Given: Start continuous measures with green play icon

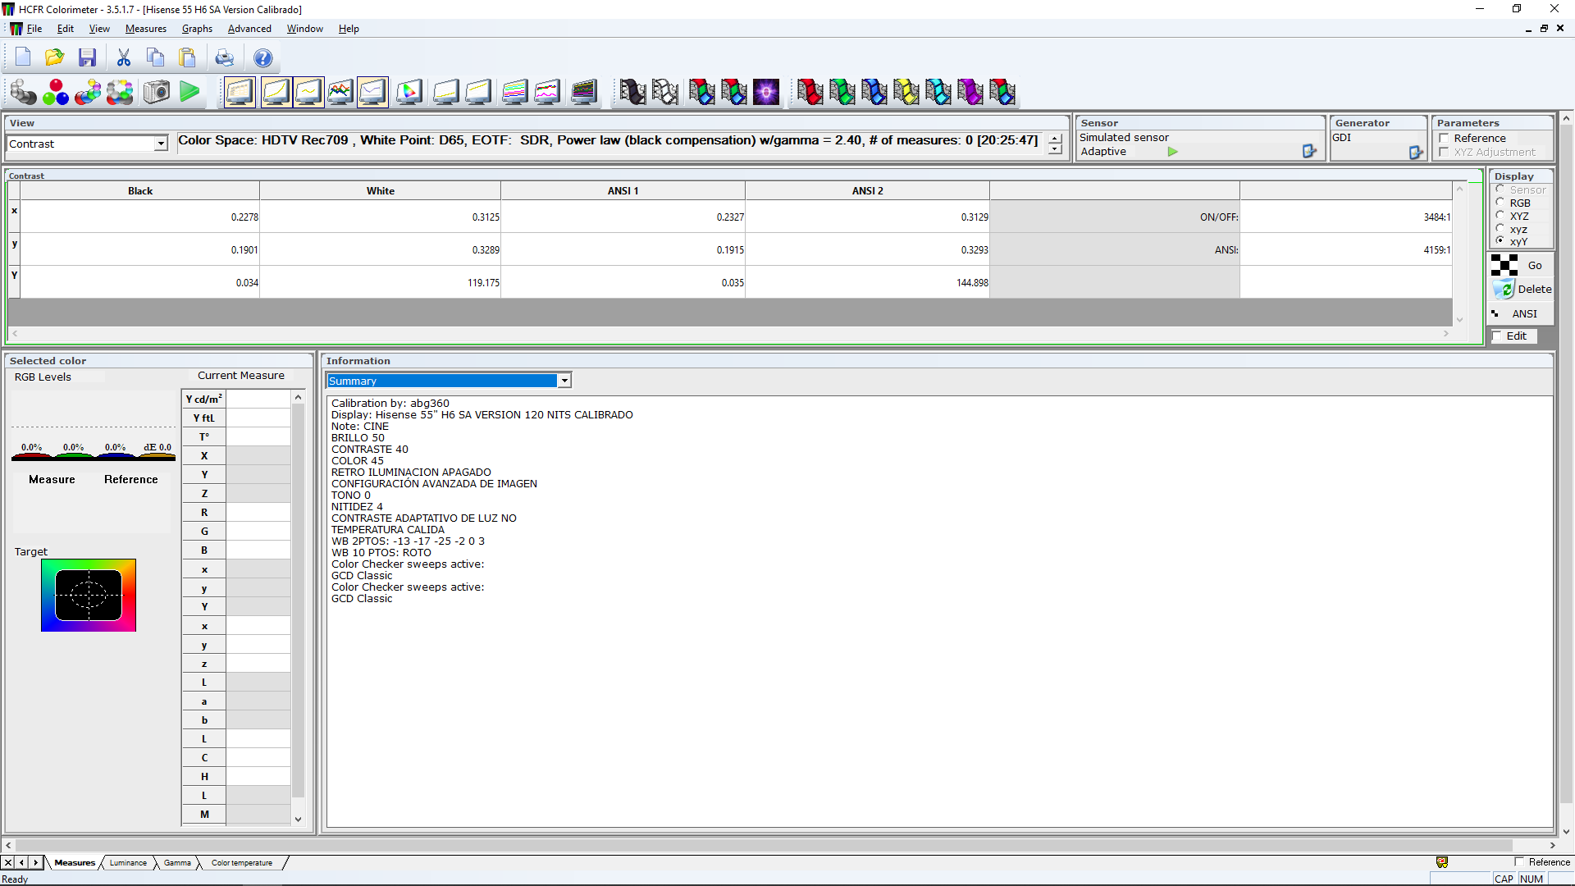Looking at the screenshot, I should pos(189,92).
